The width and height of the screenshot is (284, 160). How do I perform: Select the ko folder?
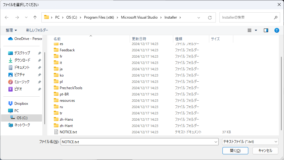click(x=62, y=75)
